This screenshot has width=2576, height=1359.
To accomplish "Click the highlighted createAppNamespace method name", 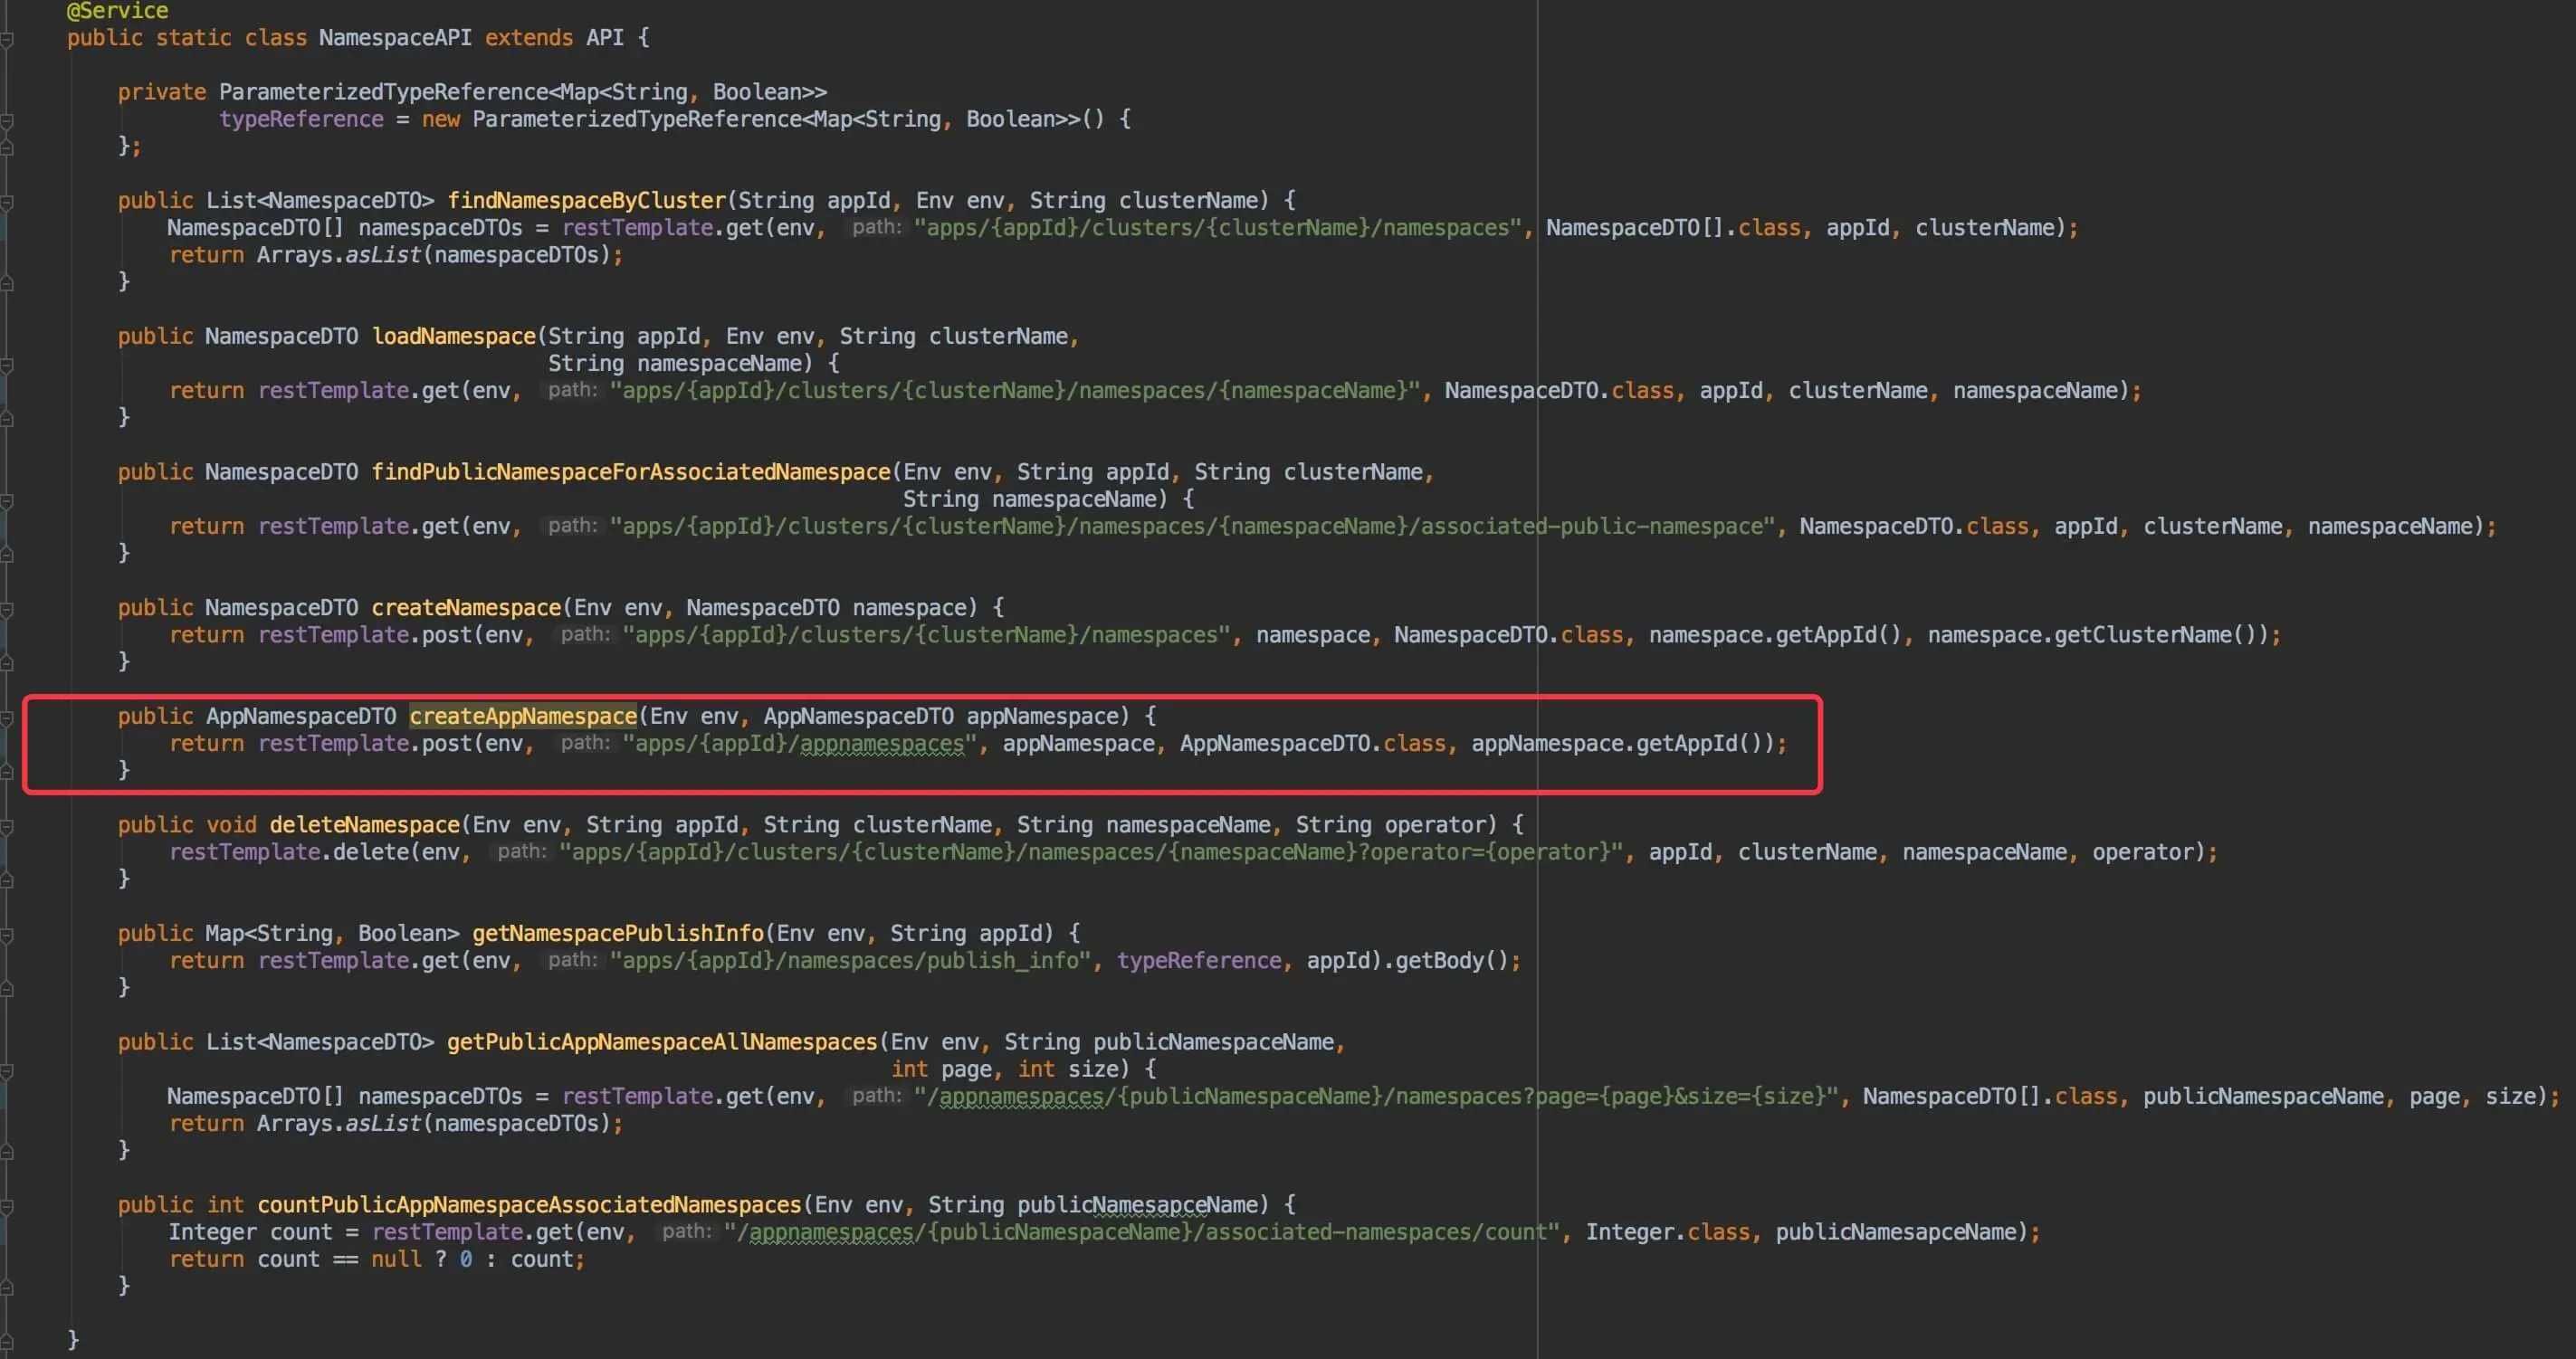I will [522, 717].
